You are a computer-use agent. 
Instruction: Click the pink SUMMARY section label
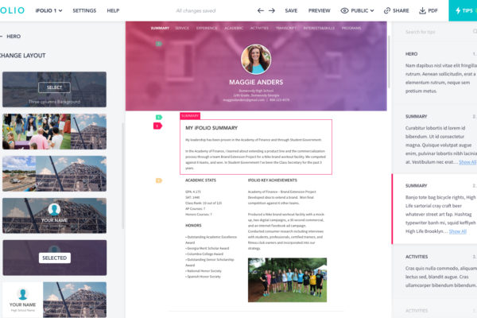[x=190, y=116]
